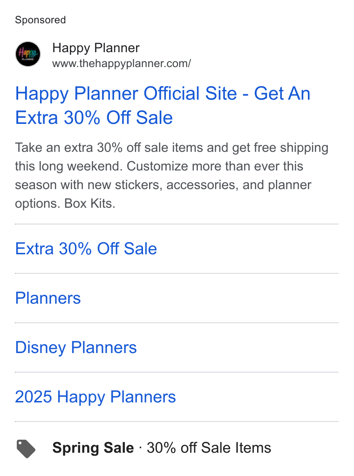Click the Happy Planner circular logo icon
Screen dimensions: 354x476
point(28,54)
